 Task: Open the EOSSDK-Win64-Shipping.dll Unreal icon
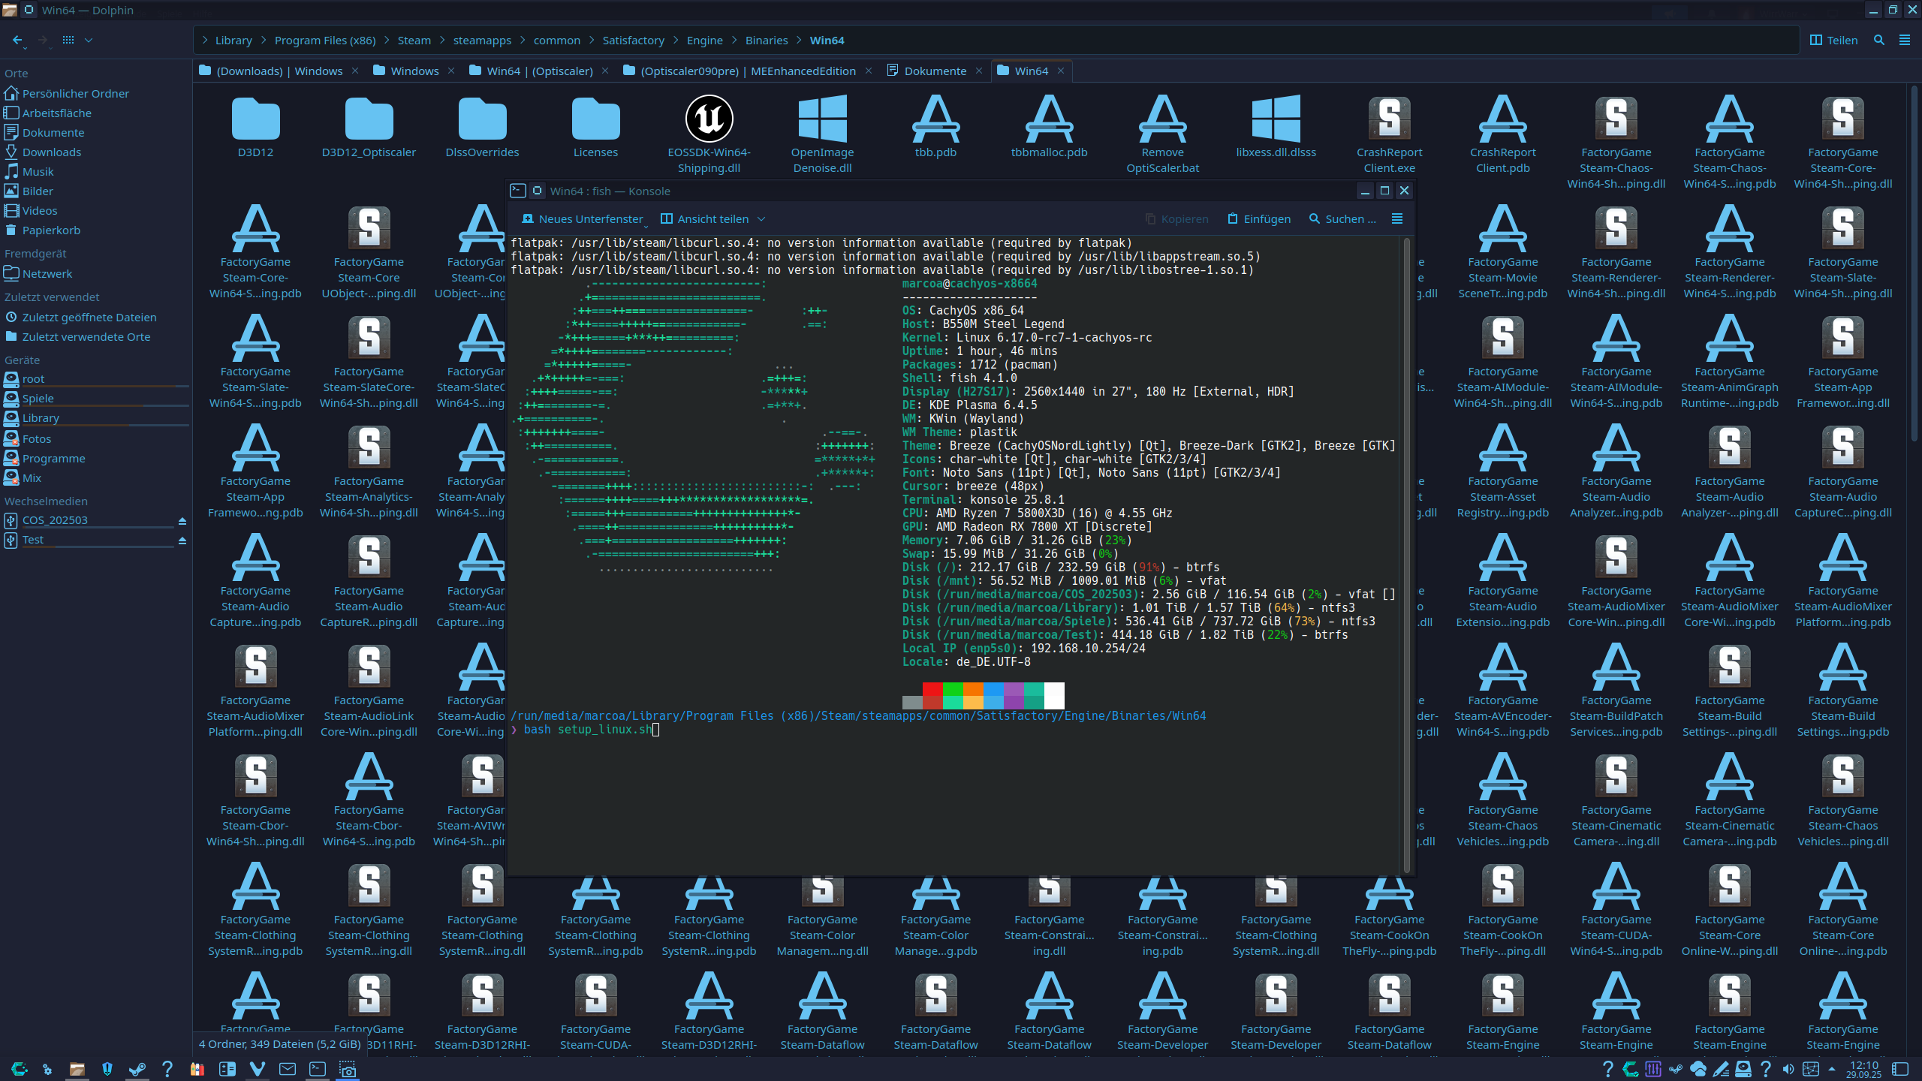pyautogui.click(x=709, y=119)
